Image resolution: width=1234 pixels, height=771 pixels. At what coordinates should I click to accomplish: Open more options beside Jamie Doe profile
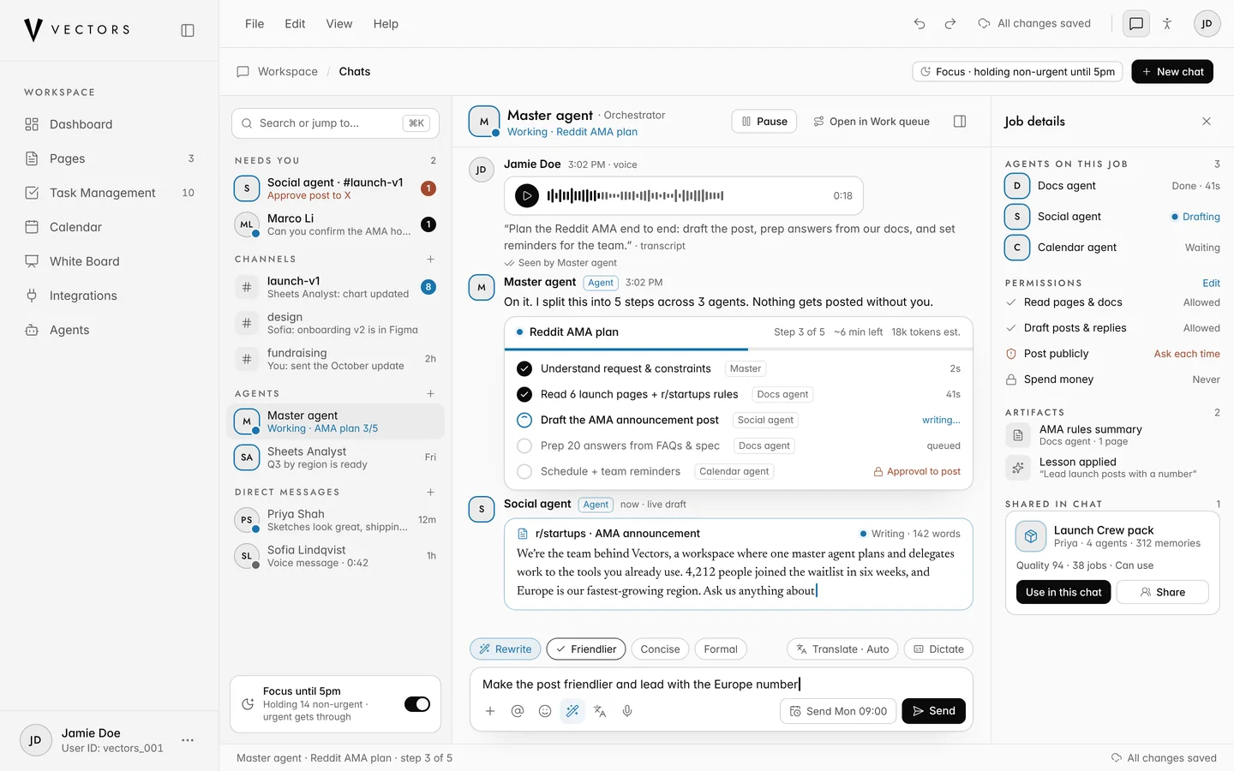tap(188, 740)
